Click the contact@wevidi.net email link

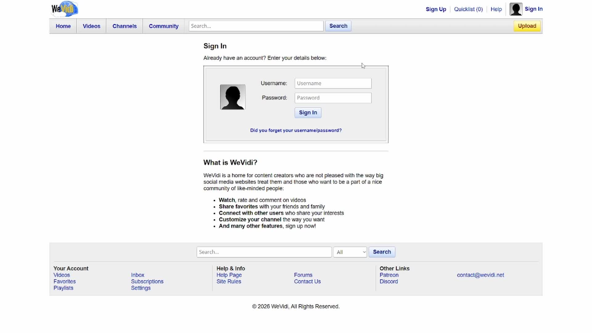[480, 275]
